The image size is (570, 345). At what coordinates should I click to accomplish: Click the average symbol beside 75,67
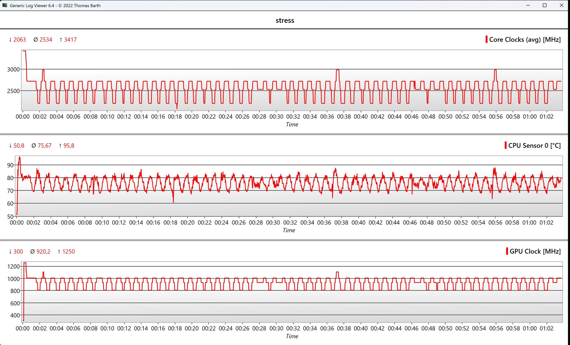tap(34, 146)
